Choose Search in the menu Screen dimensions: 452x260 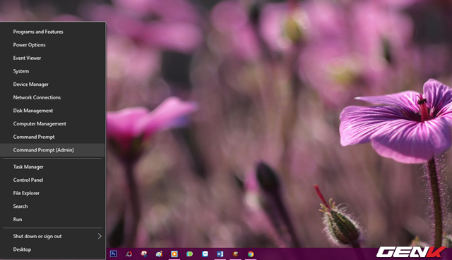(x=52, y=206)
